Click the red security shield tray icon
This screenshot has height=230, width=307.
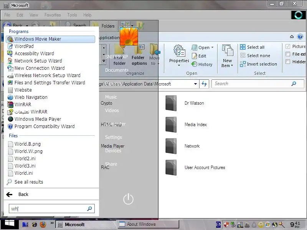(x=226, y=225)
